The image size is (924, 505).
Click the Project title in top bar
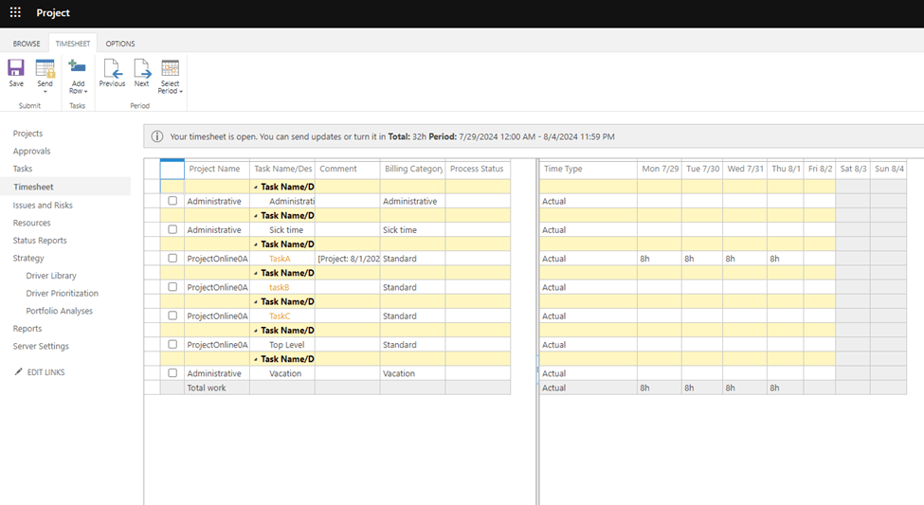53,13
